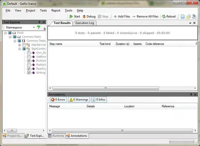Collapse the Common.Tests assembly node

click(x=10, y=37)
